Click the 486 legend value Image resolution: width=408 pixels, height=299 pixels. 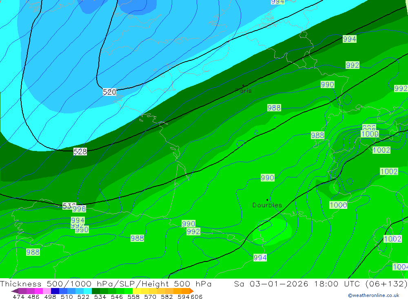[x=33, y=297]
